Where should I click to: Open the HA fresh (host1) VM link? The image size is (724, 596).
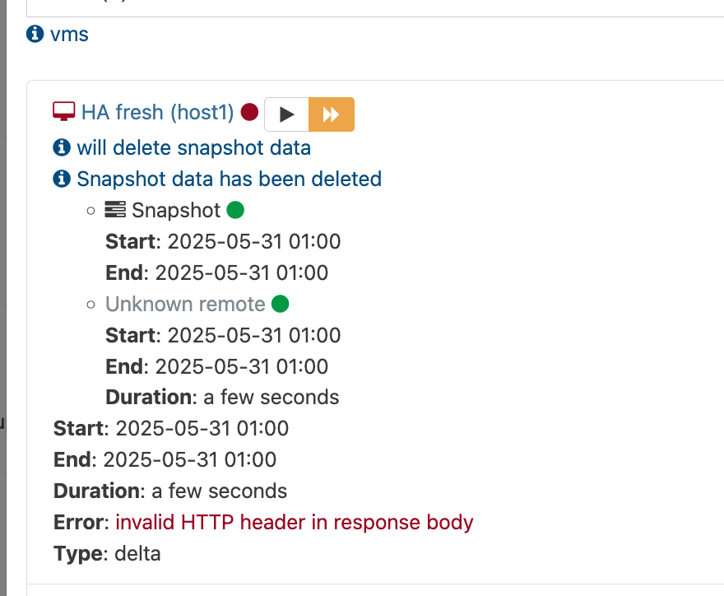pyautogui.click(x=158, y=112)
